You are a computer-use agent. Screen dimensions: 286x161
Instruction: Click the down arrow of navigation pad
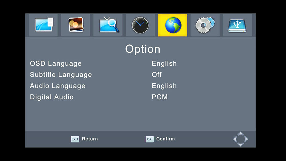click(241, 145)
